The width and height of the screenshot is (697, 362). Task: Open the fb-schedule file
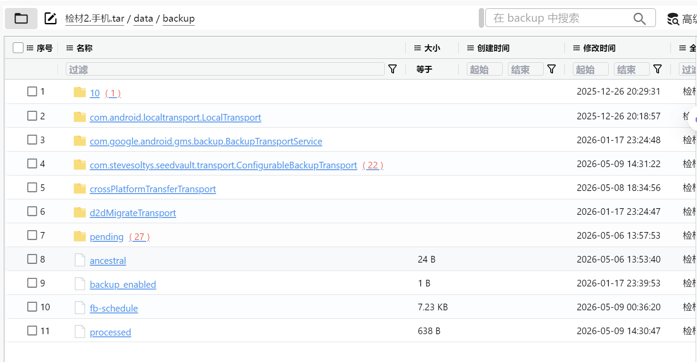(114, 309)
